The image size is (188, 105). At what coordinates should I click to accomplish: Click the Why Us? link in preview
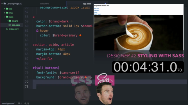[97, 8]
